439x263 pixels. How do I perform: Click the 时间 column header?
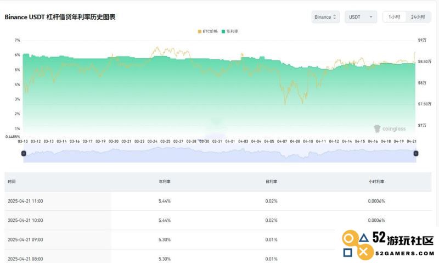[12, 182]
